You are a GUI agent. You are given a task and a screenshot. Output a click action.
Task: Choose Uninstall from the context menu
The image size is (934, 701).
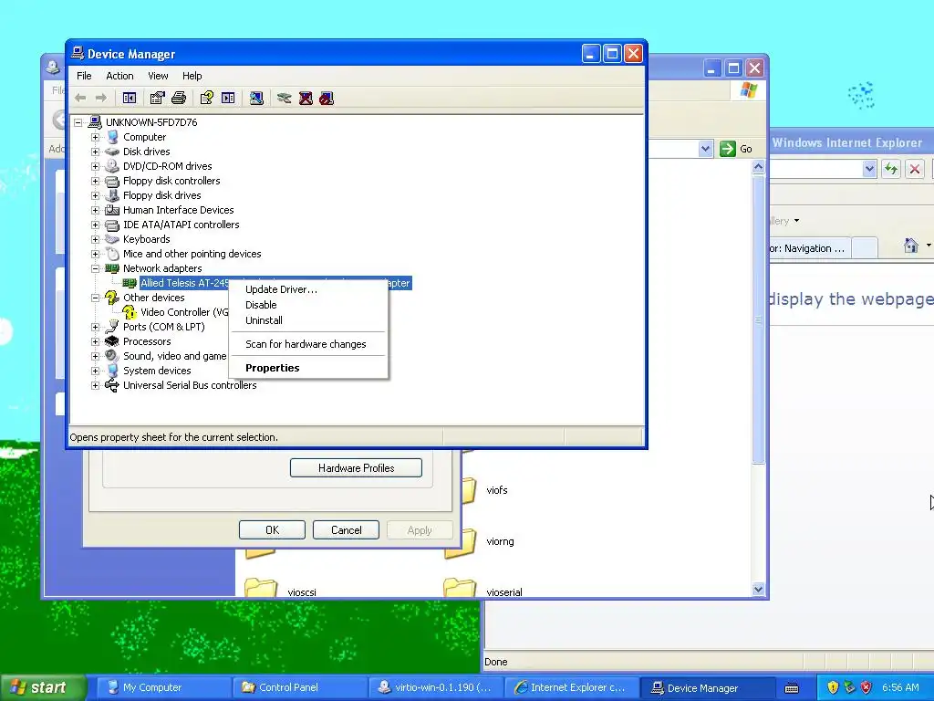point(308,320)
